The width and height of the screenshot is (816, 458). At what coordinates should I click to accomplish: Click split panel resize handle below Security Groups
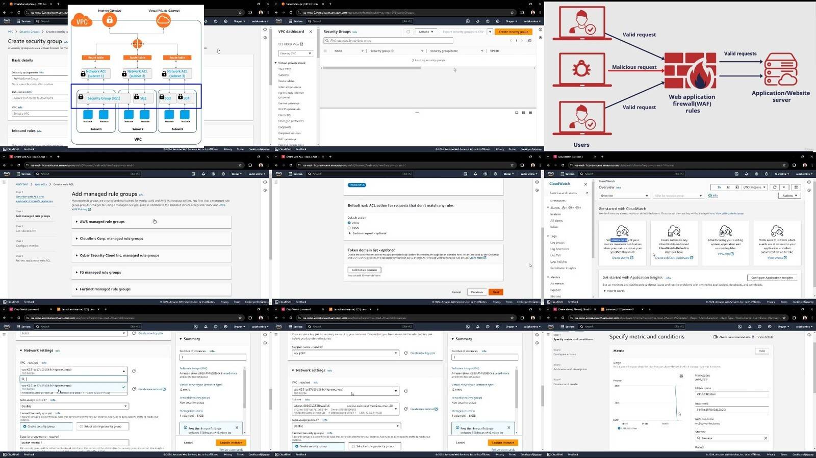pos(417,113)
